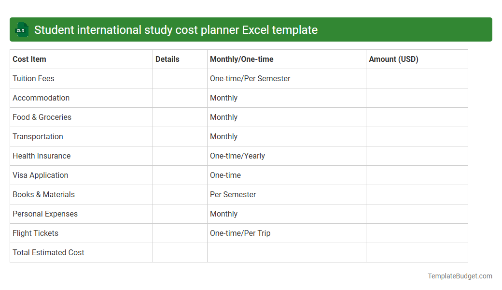
Task: Click the Transportation cost item
Action: click(x=38, y=136)
